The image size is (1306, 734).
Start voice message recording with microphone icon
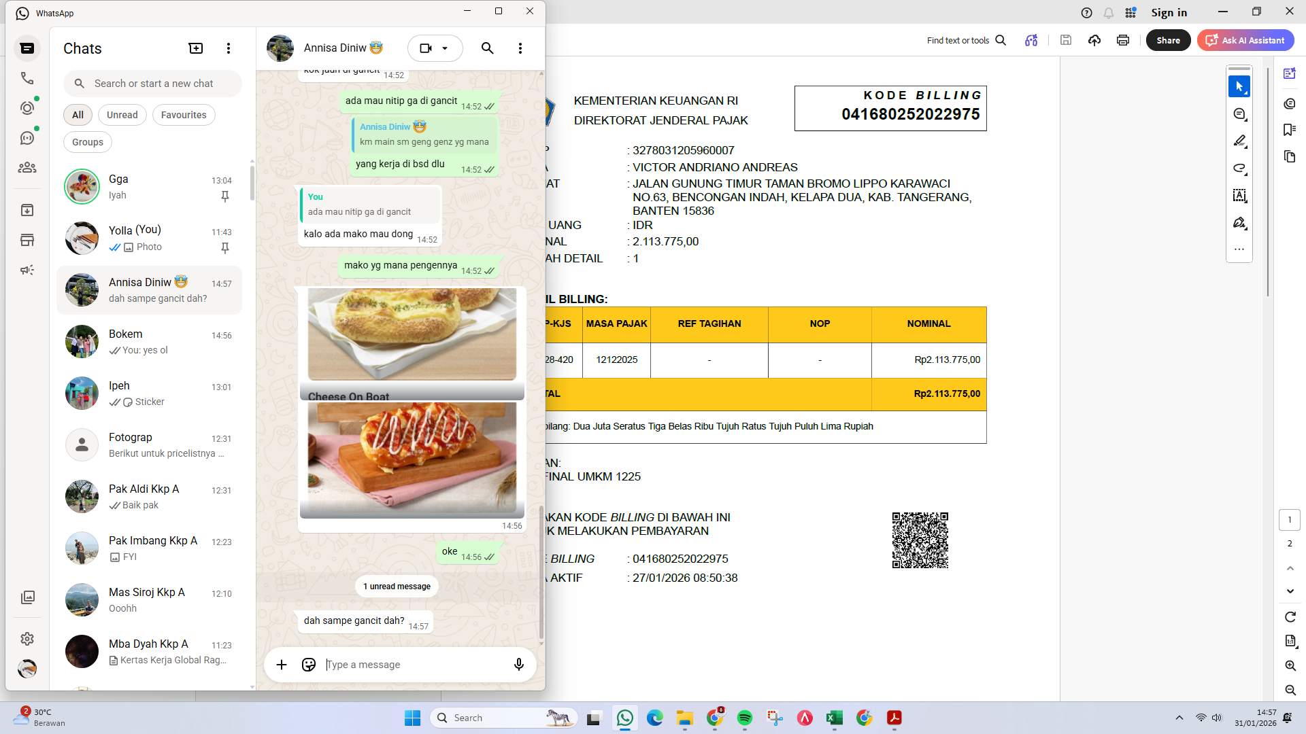click(x=518, y=665)
